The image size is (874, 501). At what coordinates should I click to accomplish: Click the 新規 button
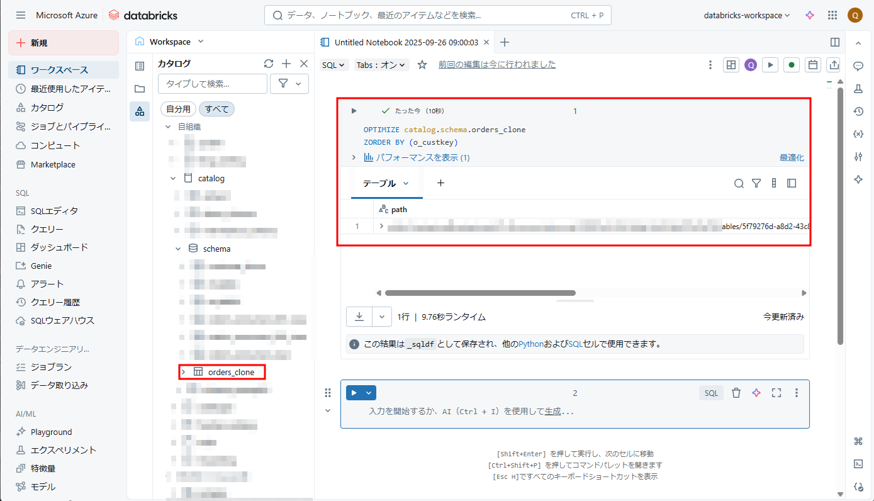point(64,43)
